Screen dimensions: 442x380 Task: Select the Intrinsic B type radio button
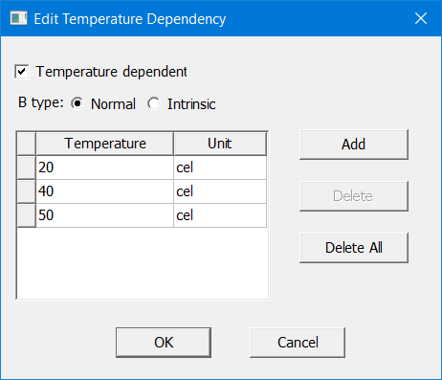click(x=154, y=103)
